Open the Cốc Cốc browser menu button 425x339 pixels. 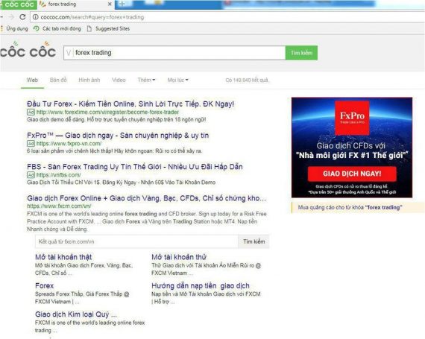(19, 4)
